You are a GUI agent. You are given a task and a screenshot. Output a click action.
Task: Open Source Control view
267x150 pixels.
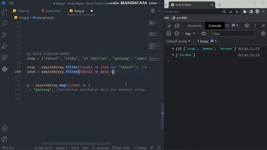[x=5, y=35]
